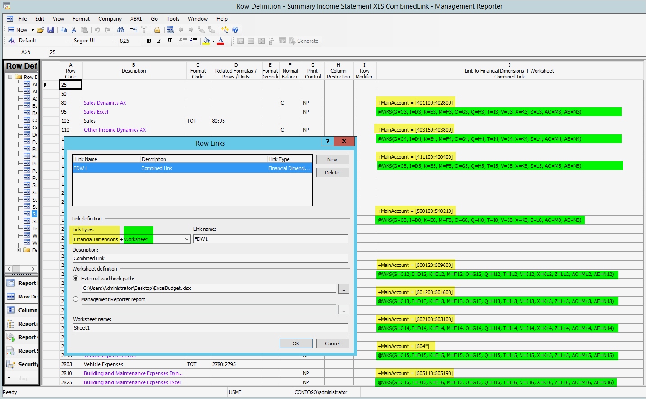Open the Company menu

tap(110, 19)
